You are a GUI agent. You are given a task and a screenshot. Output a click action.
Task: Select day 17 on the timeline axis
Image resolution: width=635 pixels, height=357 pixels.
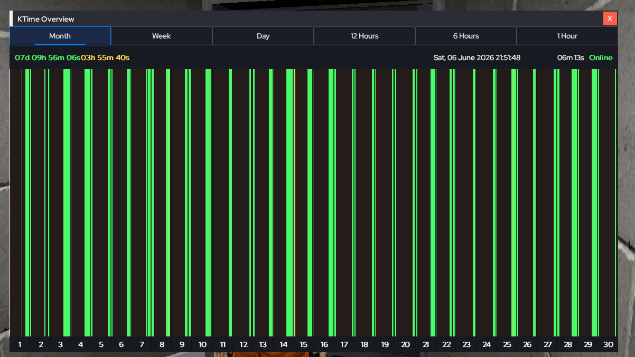click(x=344, y=344)
